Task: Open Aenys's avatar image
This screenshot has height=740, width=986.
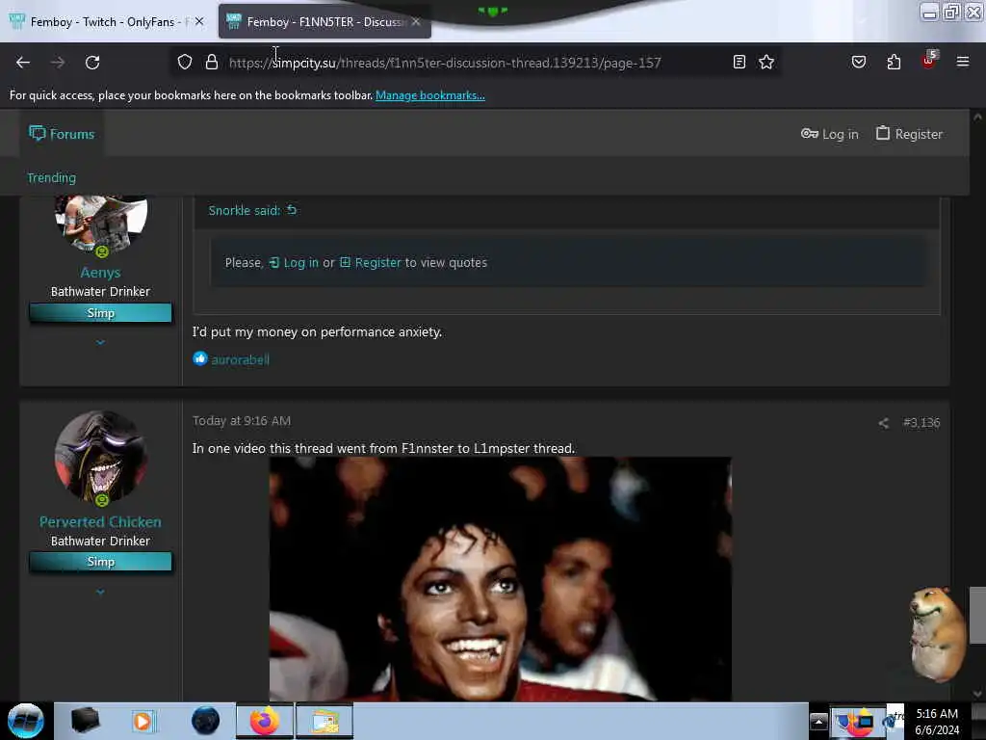Action: pyautogui.click(x=101, y=224)
